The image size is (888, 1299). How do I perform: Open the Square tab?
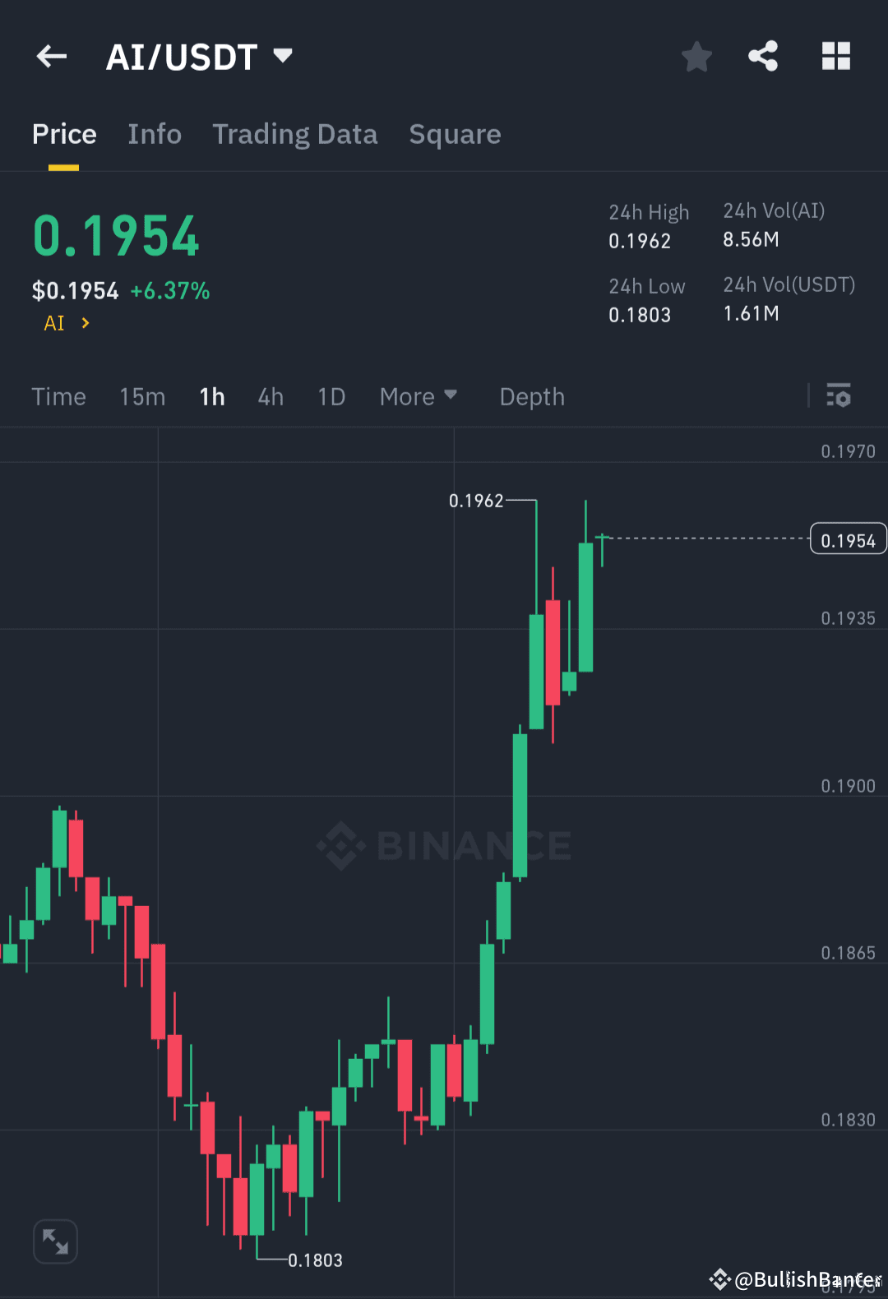(x=455, y=134)
